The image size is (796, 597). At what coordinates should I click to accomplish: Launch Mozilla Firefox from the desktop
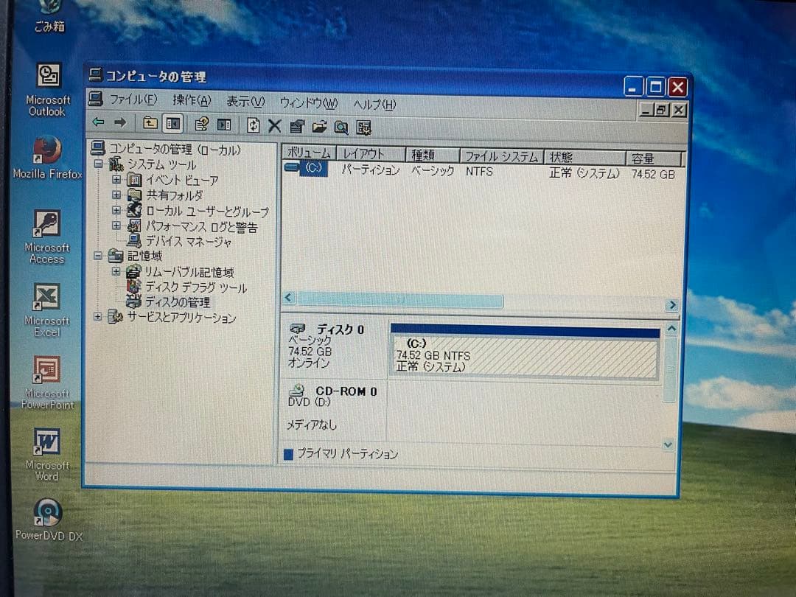(x=46, y=151)
